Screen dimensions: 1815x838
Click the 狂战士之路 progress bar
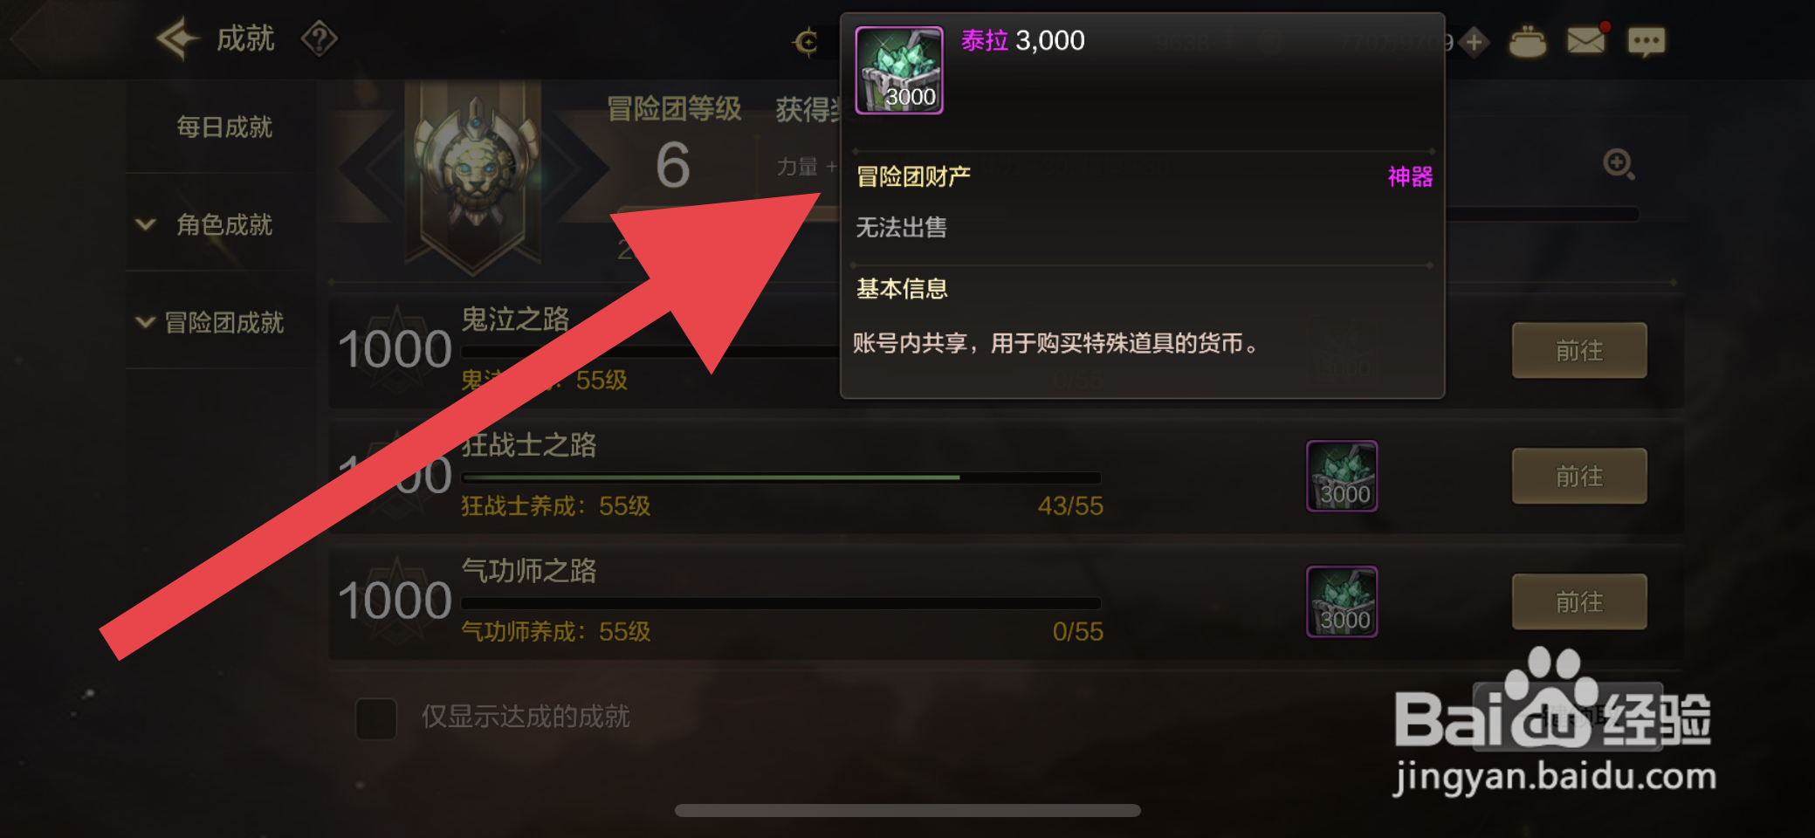781,477
